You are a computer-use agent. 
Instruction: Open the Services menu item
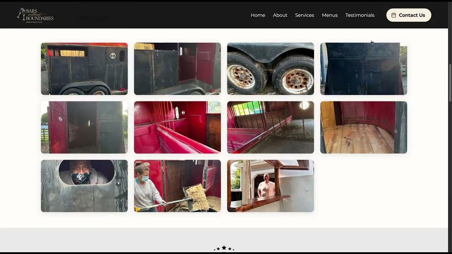tap(304, 15)
